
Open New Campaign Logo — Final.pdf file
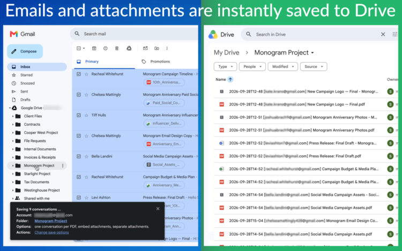297,104
